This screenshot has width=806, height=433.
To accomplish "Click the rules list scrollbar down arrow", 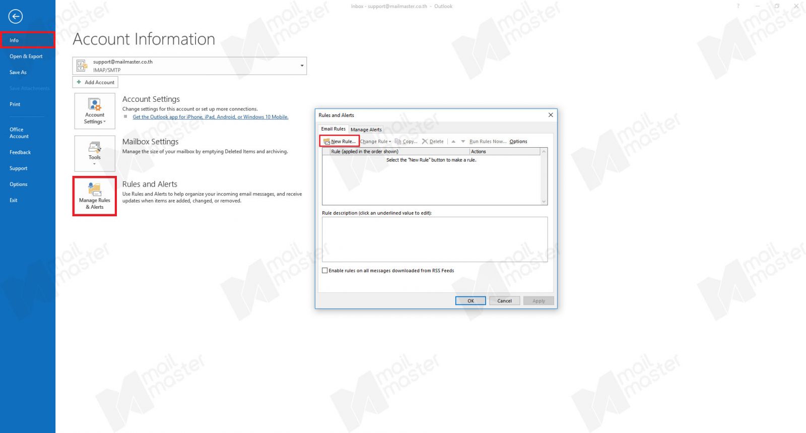I will point(544,202).
